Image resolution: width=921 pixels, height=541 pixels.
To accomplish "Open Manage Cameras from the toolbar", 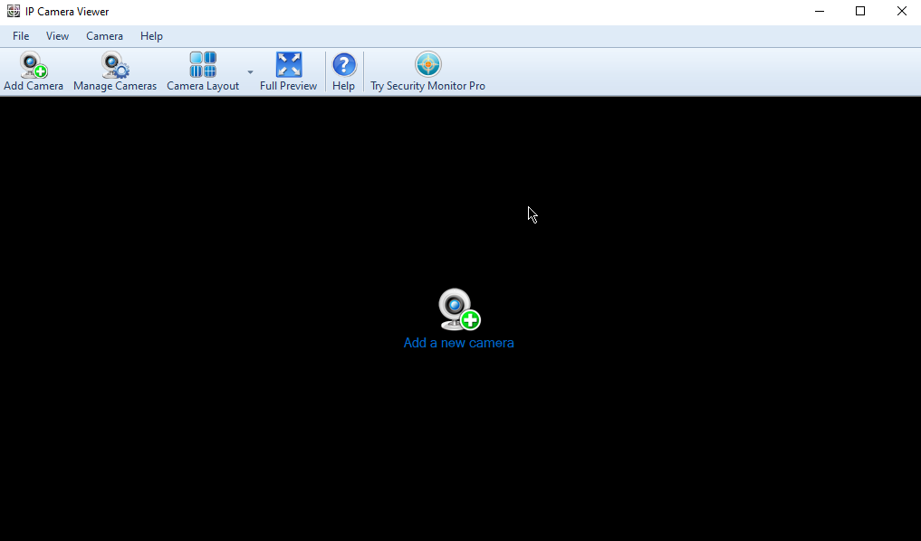I will point(114,64).
